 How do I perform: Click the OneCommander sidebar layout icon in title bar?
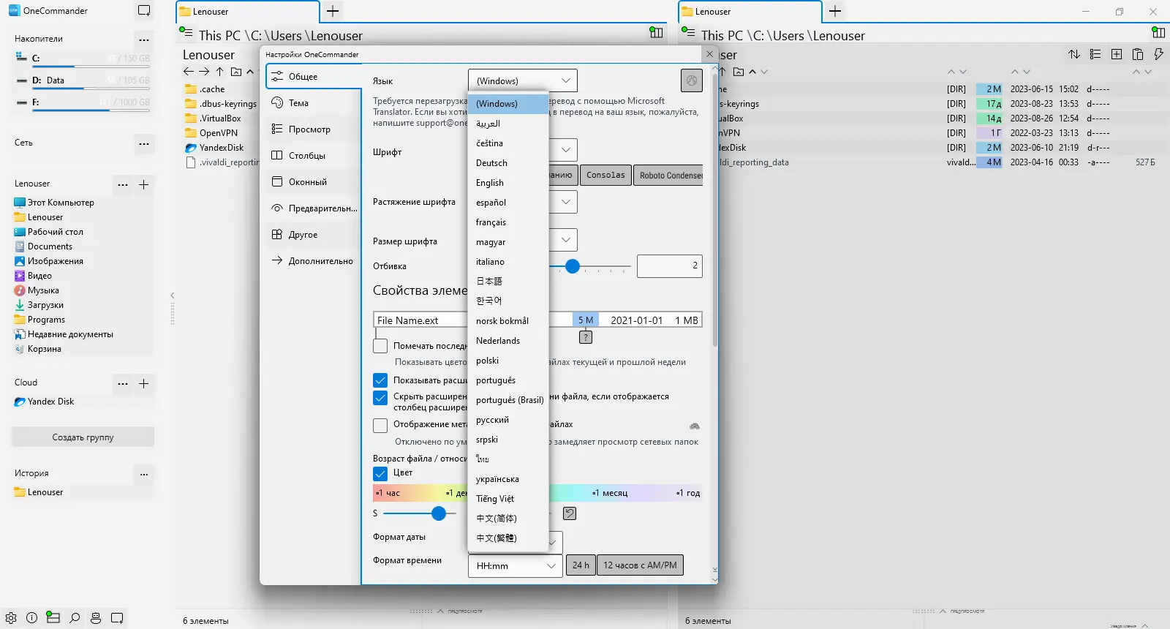point(144,11)
